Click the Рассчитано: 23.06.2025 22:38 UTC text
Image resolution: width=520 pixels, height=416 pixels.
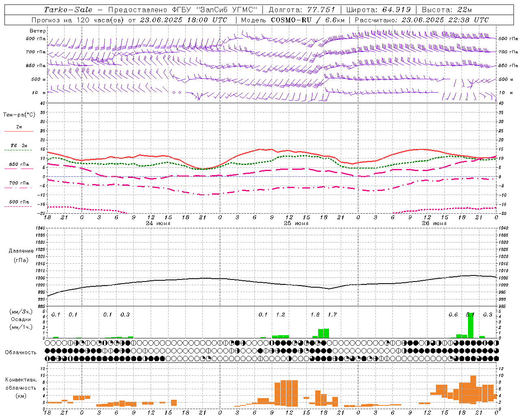[422, 20]
